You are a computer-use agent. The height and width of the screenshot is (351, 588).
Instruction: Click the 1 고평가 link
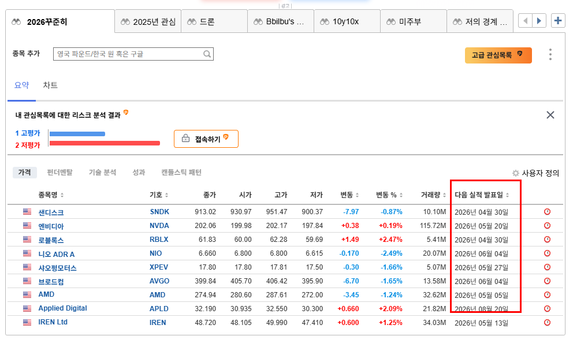(27, 133)
